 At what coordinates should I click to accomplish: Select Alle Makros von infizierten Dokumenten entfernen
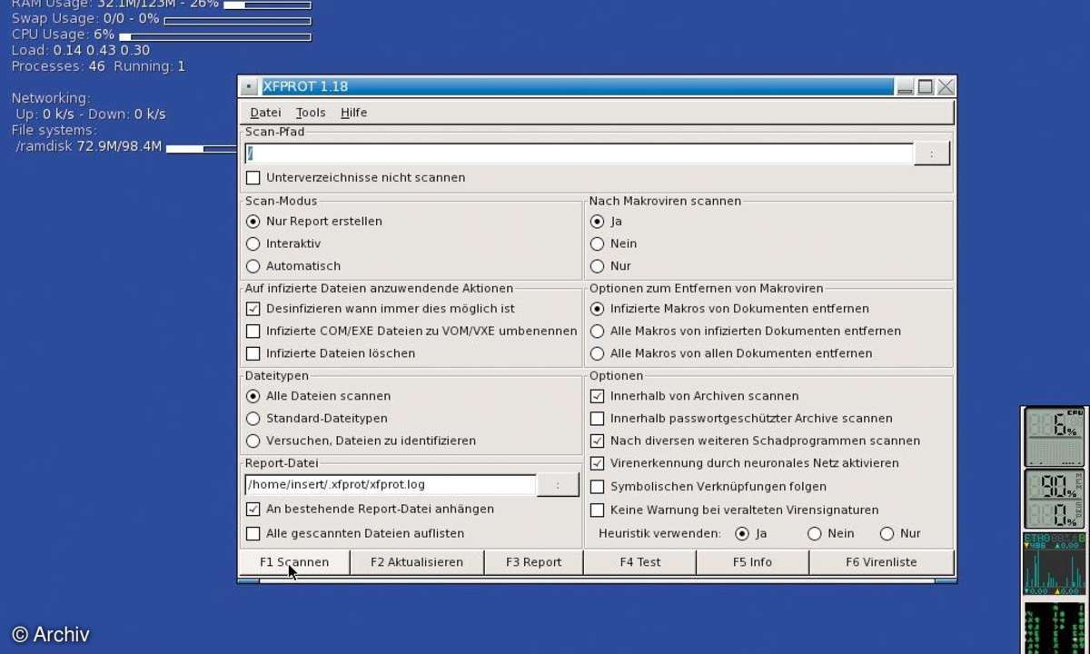click(597, 332)
